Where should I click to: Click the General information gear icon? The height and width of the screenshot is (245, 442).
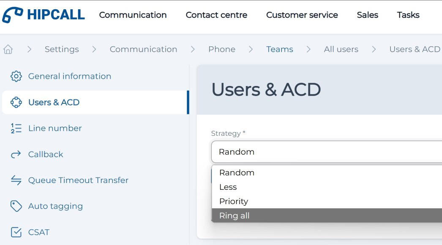[16, 76]
